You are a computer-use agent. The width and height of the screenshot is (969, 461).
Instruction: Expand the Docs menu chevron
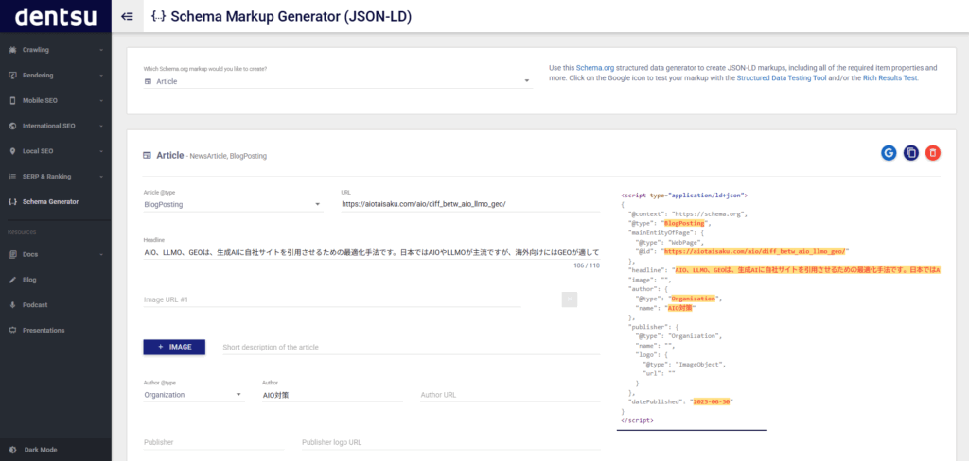pos(100,254)
